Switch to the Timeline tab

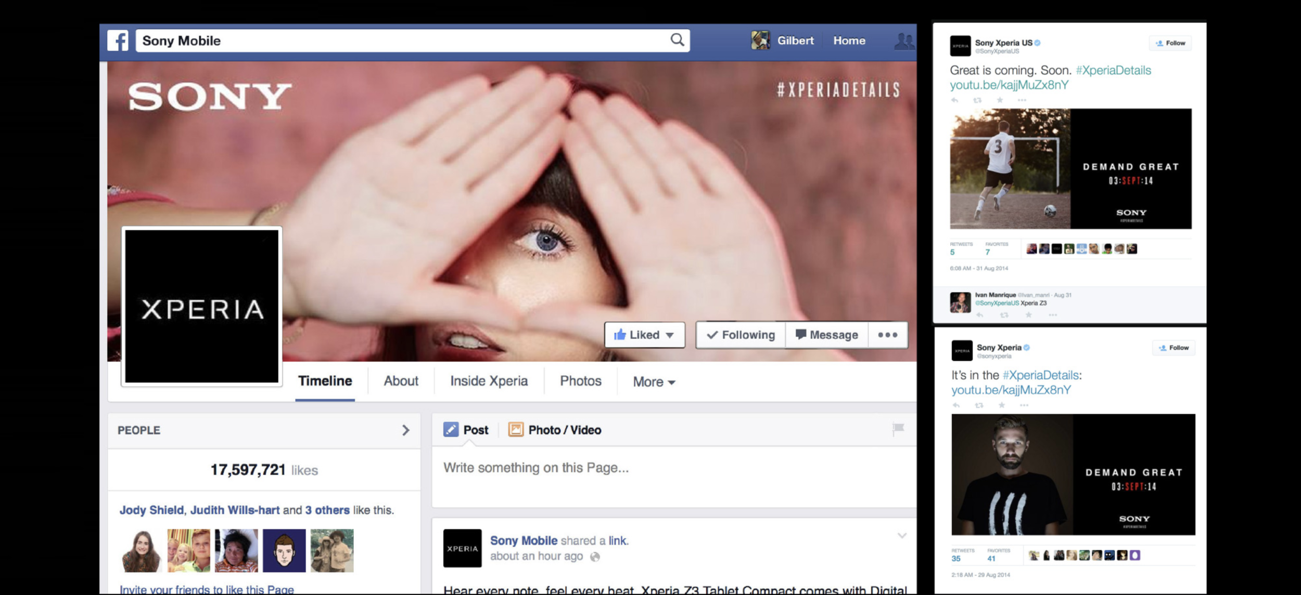pos(325,381)
